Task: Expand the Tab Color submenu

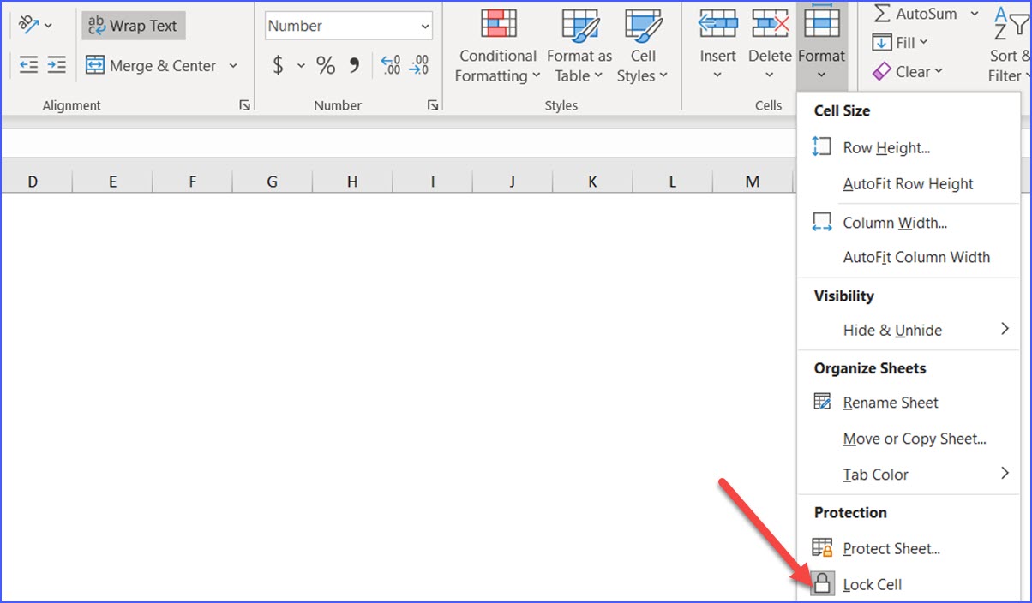Action: pos(875,474)
